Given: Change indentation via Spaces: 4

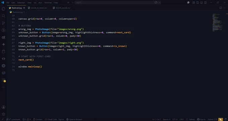Looking at the screenshot, I should click(167, 119).
